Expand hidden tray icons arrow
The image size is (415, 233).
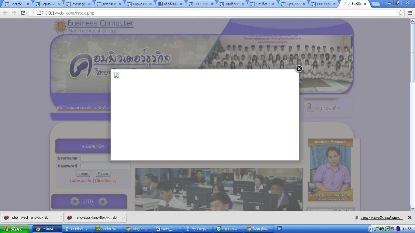pos(370,229)
